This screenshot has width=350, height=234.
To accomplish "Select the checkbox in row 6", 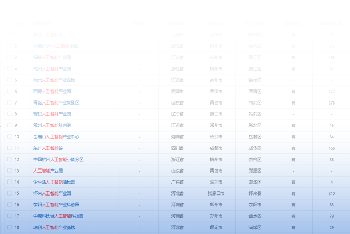I will [9, 91].
